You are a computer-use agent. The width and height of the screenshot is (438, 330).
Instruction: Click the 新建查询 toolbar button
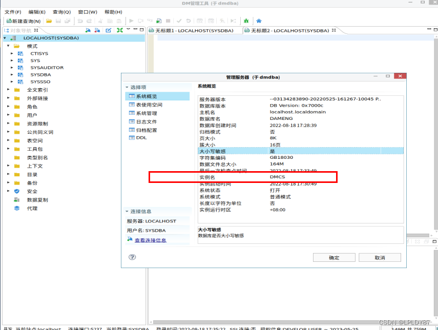[24, 21]
